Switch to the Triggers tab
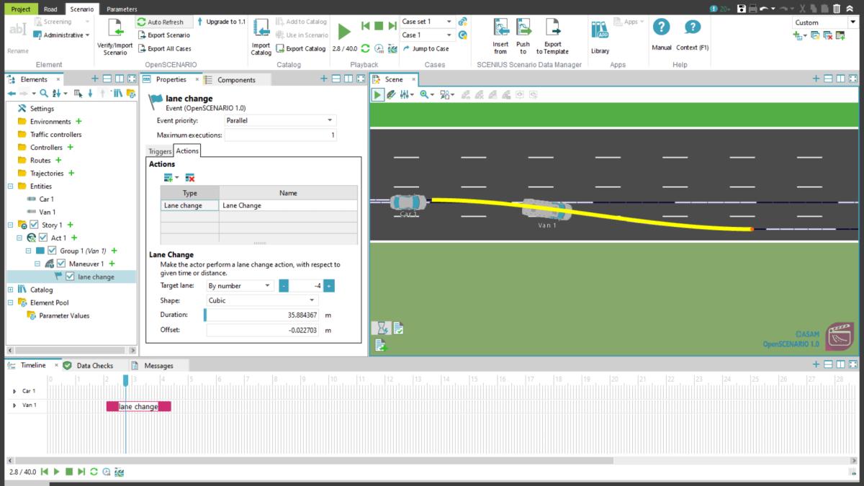The image size is (864, 486). point(159,151)
